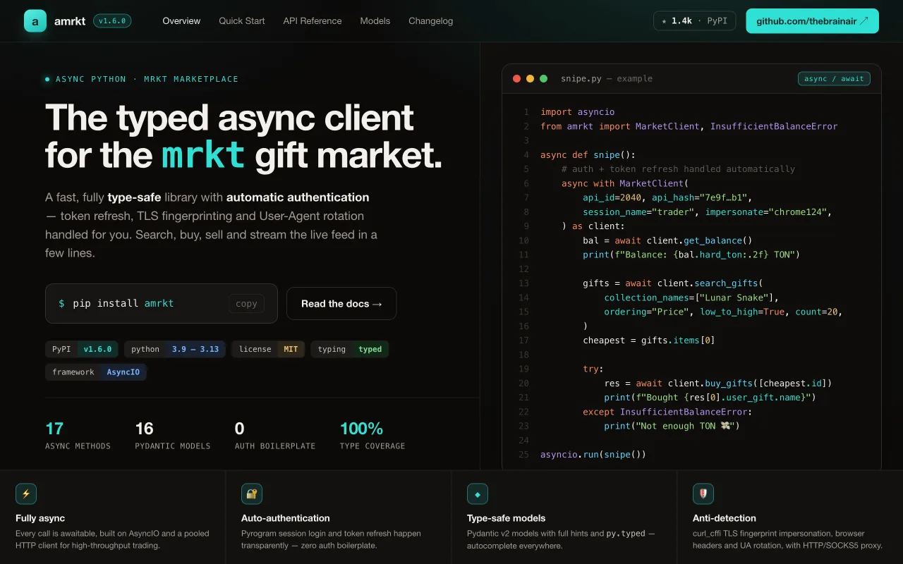Click the auth + token refresh comment line
Image resolution: width=903 pixels, height=564 pixels.
[678, 169]
